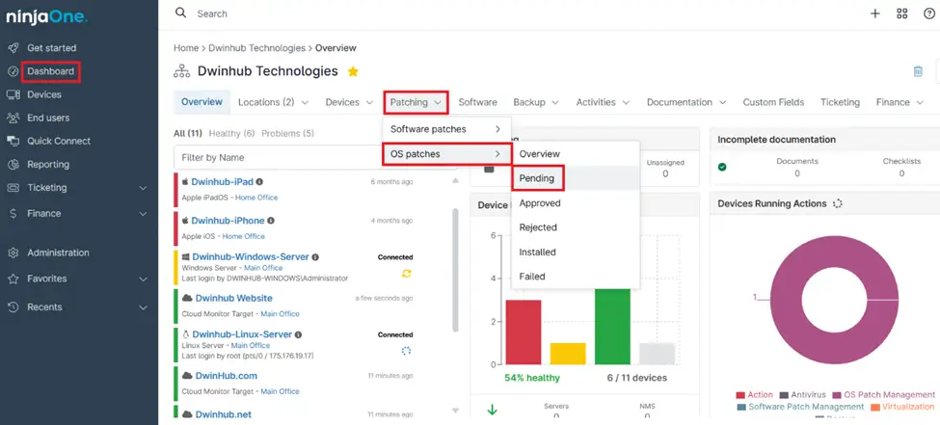This screenshot has width=940, height=425.
Task: Expand the Software patches submenu
Action: point(446,129)
